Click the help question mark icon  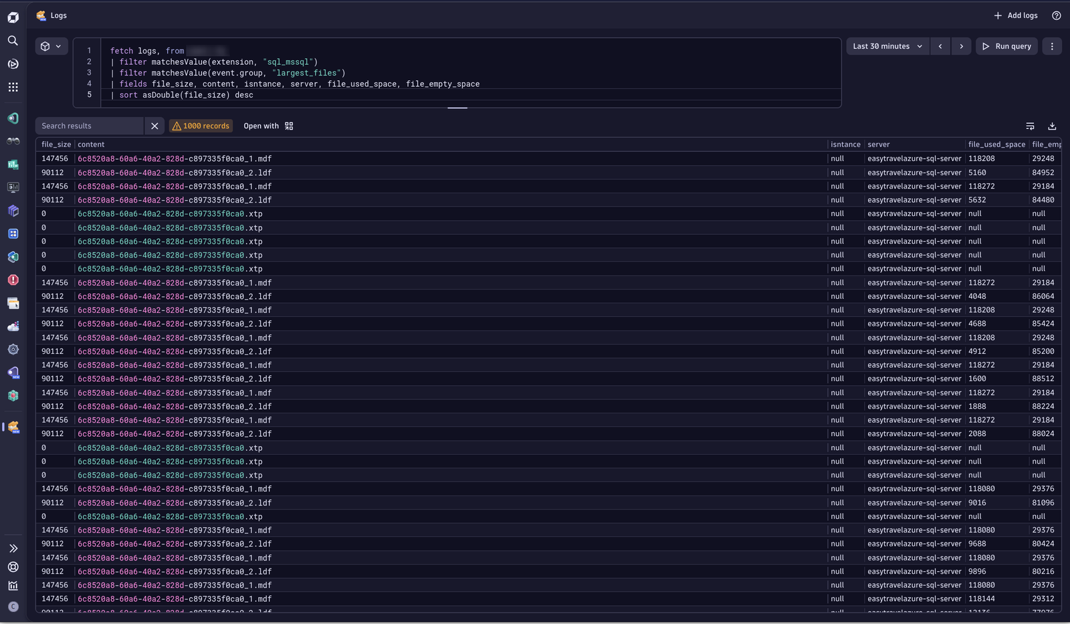1056,15
